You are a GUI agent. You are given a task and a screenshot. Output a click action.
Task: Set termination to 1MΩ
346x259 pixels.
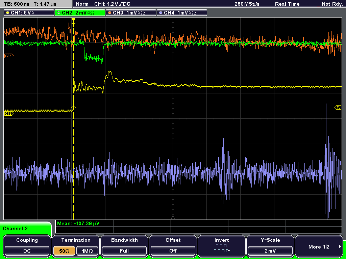coord(87,251)
